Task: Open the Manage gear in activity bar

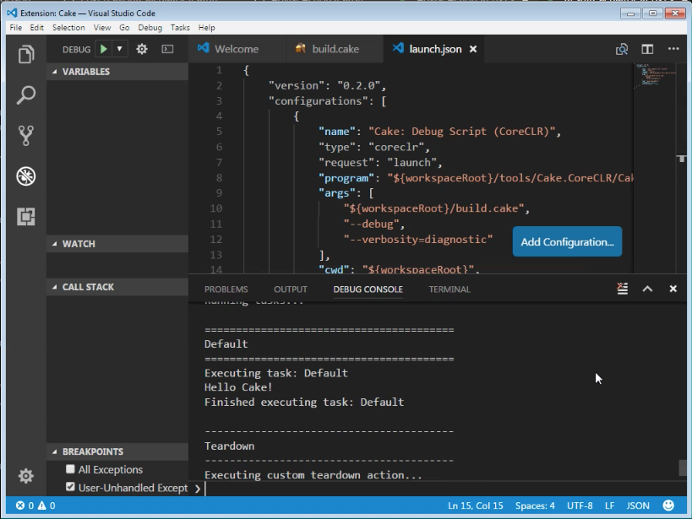Action: pos(26,476)
